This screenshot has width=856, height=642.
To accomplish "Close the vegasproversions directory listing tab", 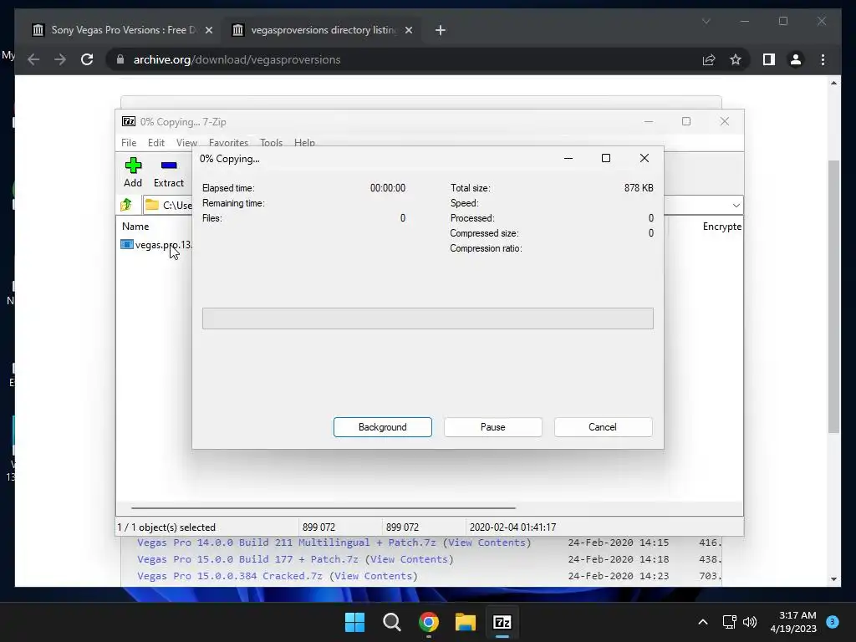I will (408, 30).
